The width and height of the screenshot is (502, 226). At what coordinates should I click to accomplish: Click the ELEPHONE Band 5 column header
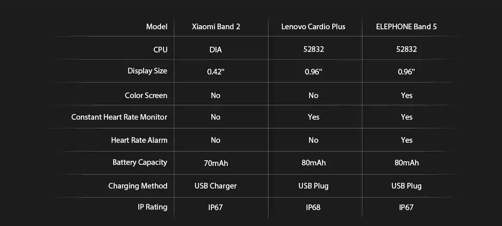coord(406,27)
